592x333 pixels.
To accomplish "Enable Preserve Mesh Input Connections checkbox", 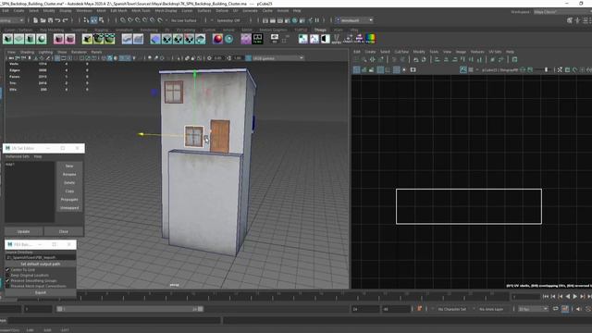I will click(x=7, y=286).
